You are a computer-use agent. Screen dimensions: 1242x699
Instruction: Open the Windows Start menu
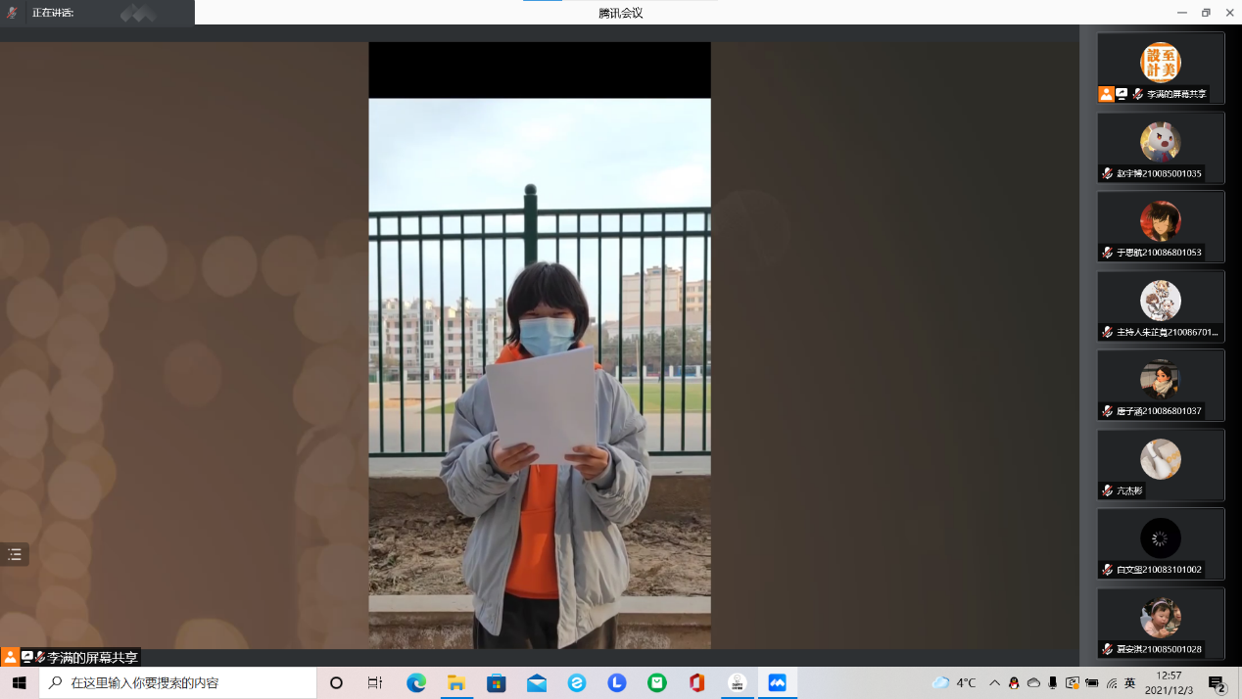[19, 682]
